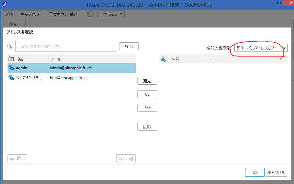Confirm with the OK button
The height and width of the screenshot is (184, 294).
tap(255, 172)
